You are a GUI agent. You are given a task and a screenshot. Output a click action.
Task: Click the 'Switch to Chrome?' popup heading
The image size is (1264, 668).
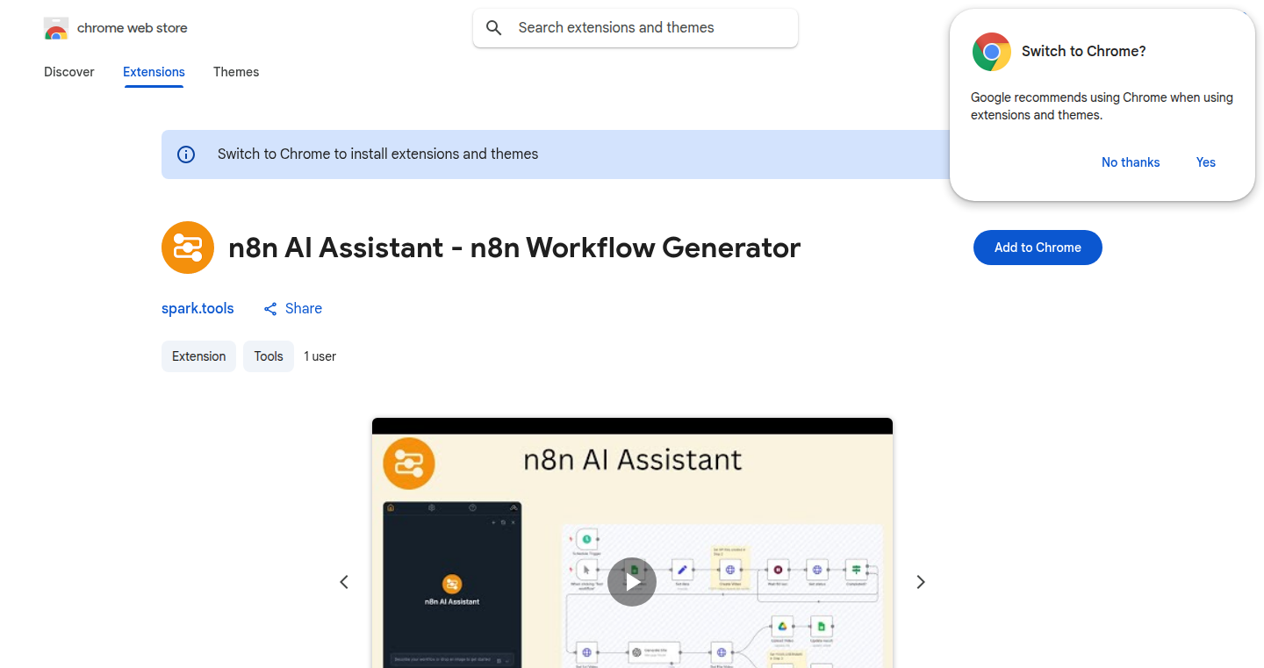pyautogui.click(x=1084, y=52)
